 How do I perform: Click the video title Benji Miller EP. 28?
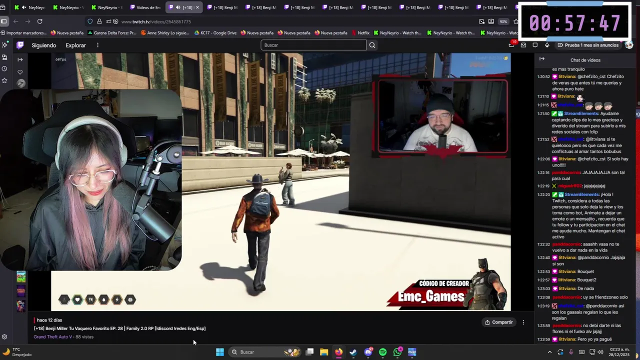[x=119, y=328]
